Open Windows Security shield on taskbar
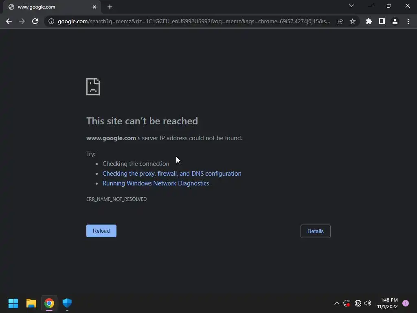 point(67,303)
